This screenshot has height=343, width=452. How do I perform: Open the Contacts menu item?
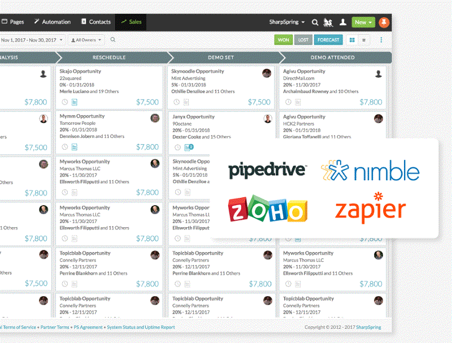(x=96, y=22)
